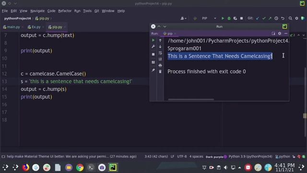This screenshot has height=173, width=307.
Task: Move up the stack trace in Run panel
Action: [x=160, y=40]
